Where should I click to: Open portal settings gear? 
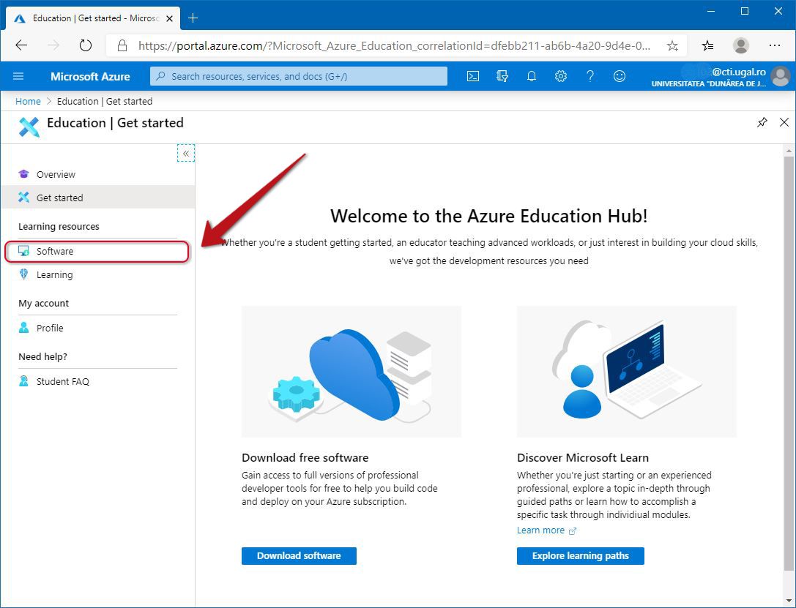tap(560, 76)
